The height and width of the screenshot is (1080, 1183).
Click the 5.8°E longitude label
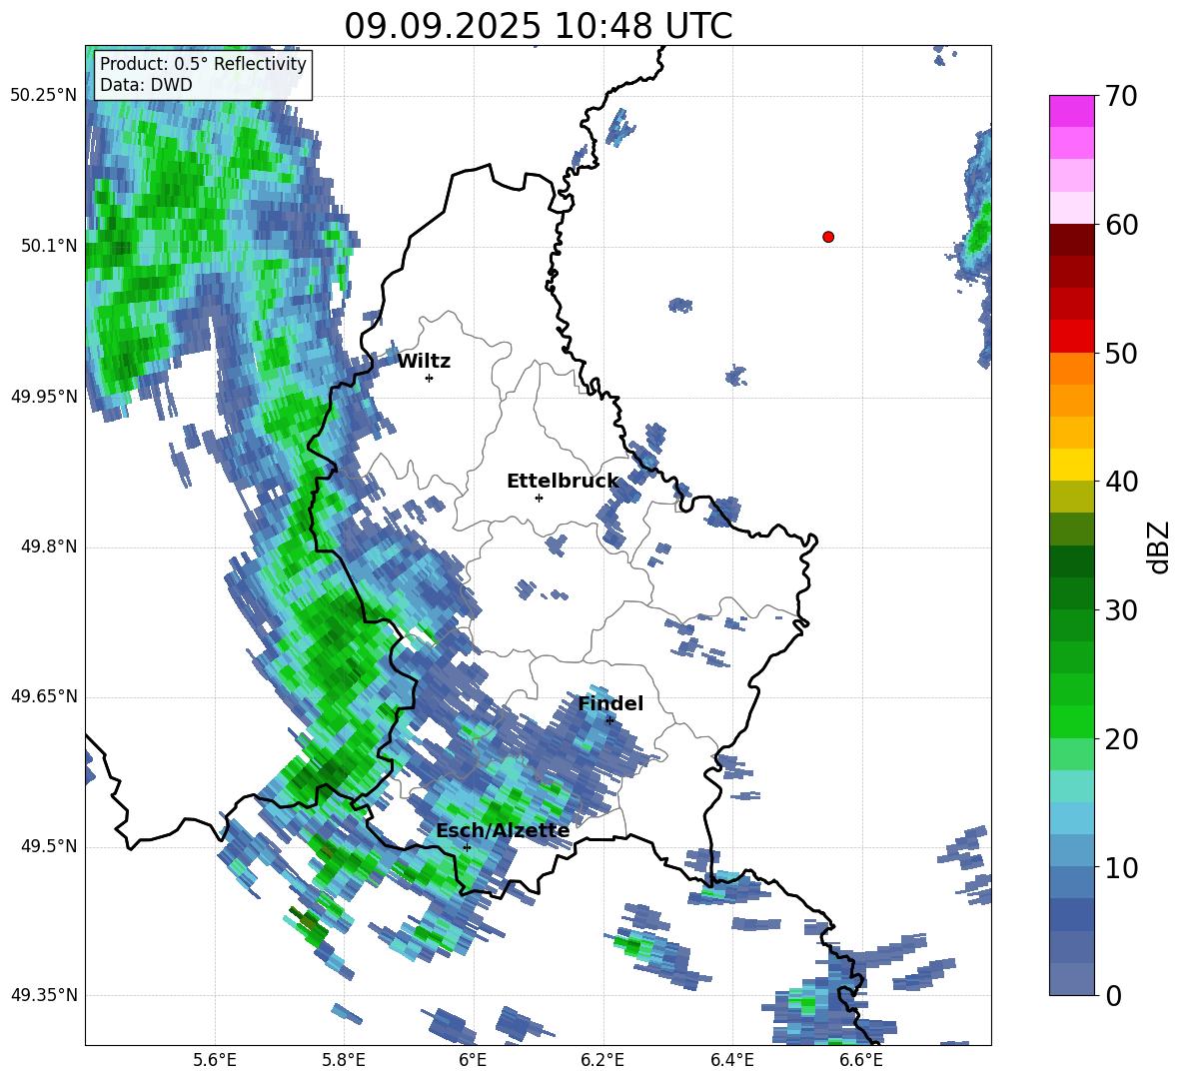click(344, 1060)
